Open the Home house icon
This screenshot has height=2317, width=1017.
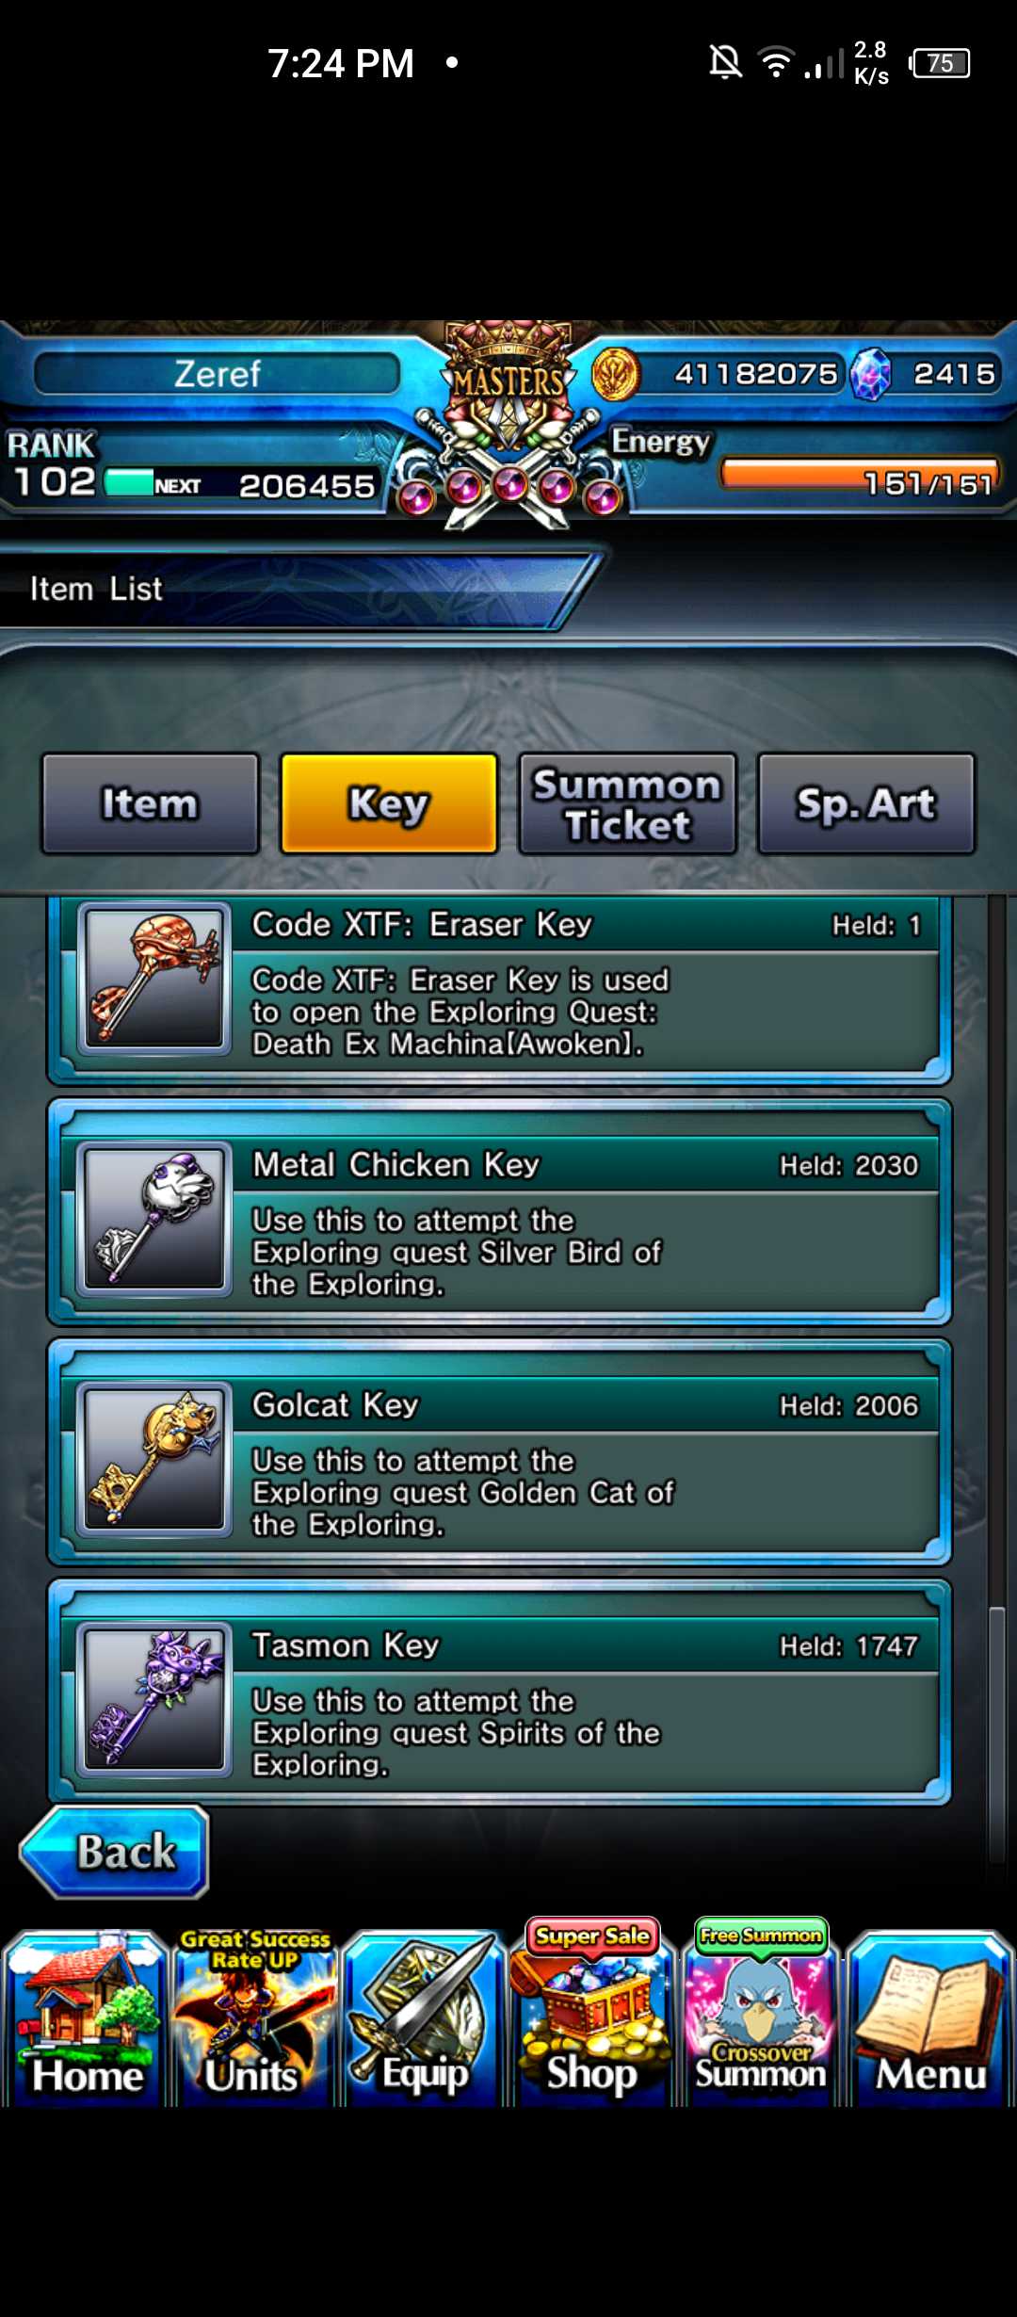pos(87,2017)
